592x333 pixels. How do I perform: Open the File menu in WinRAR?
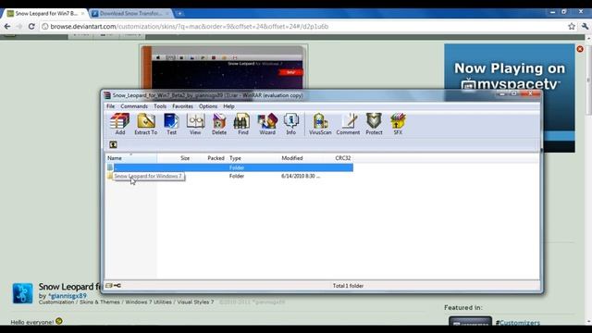click(110, 106)
